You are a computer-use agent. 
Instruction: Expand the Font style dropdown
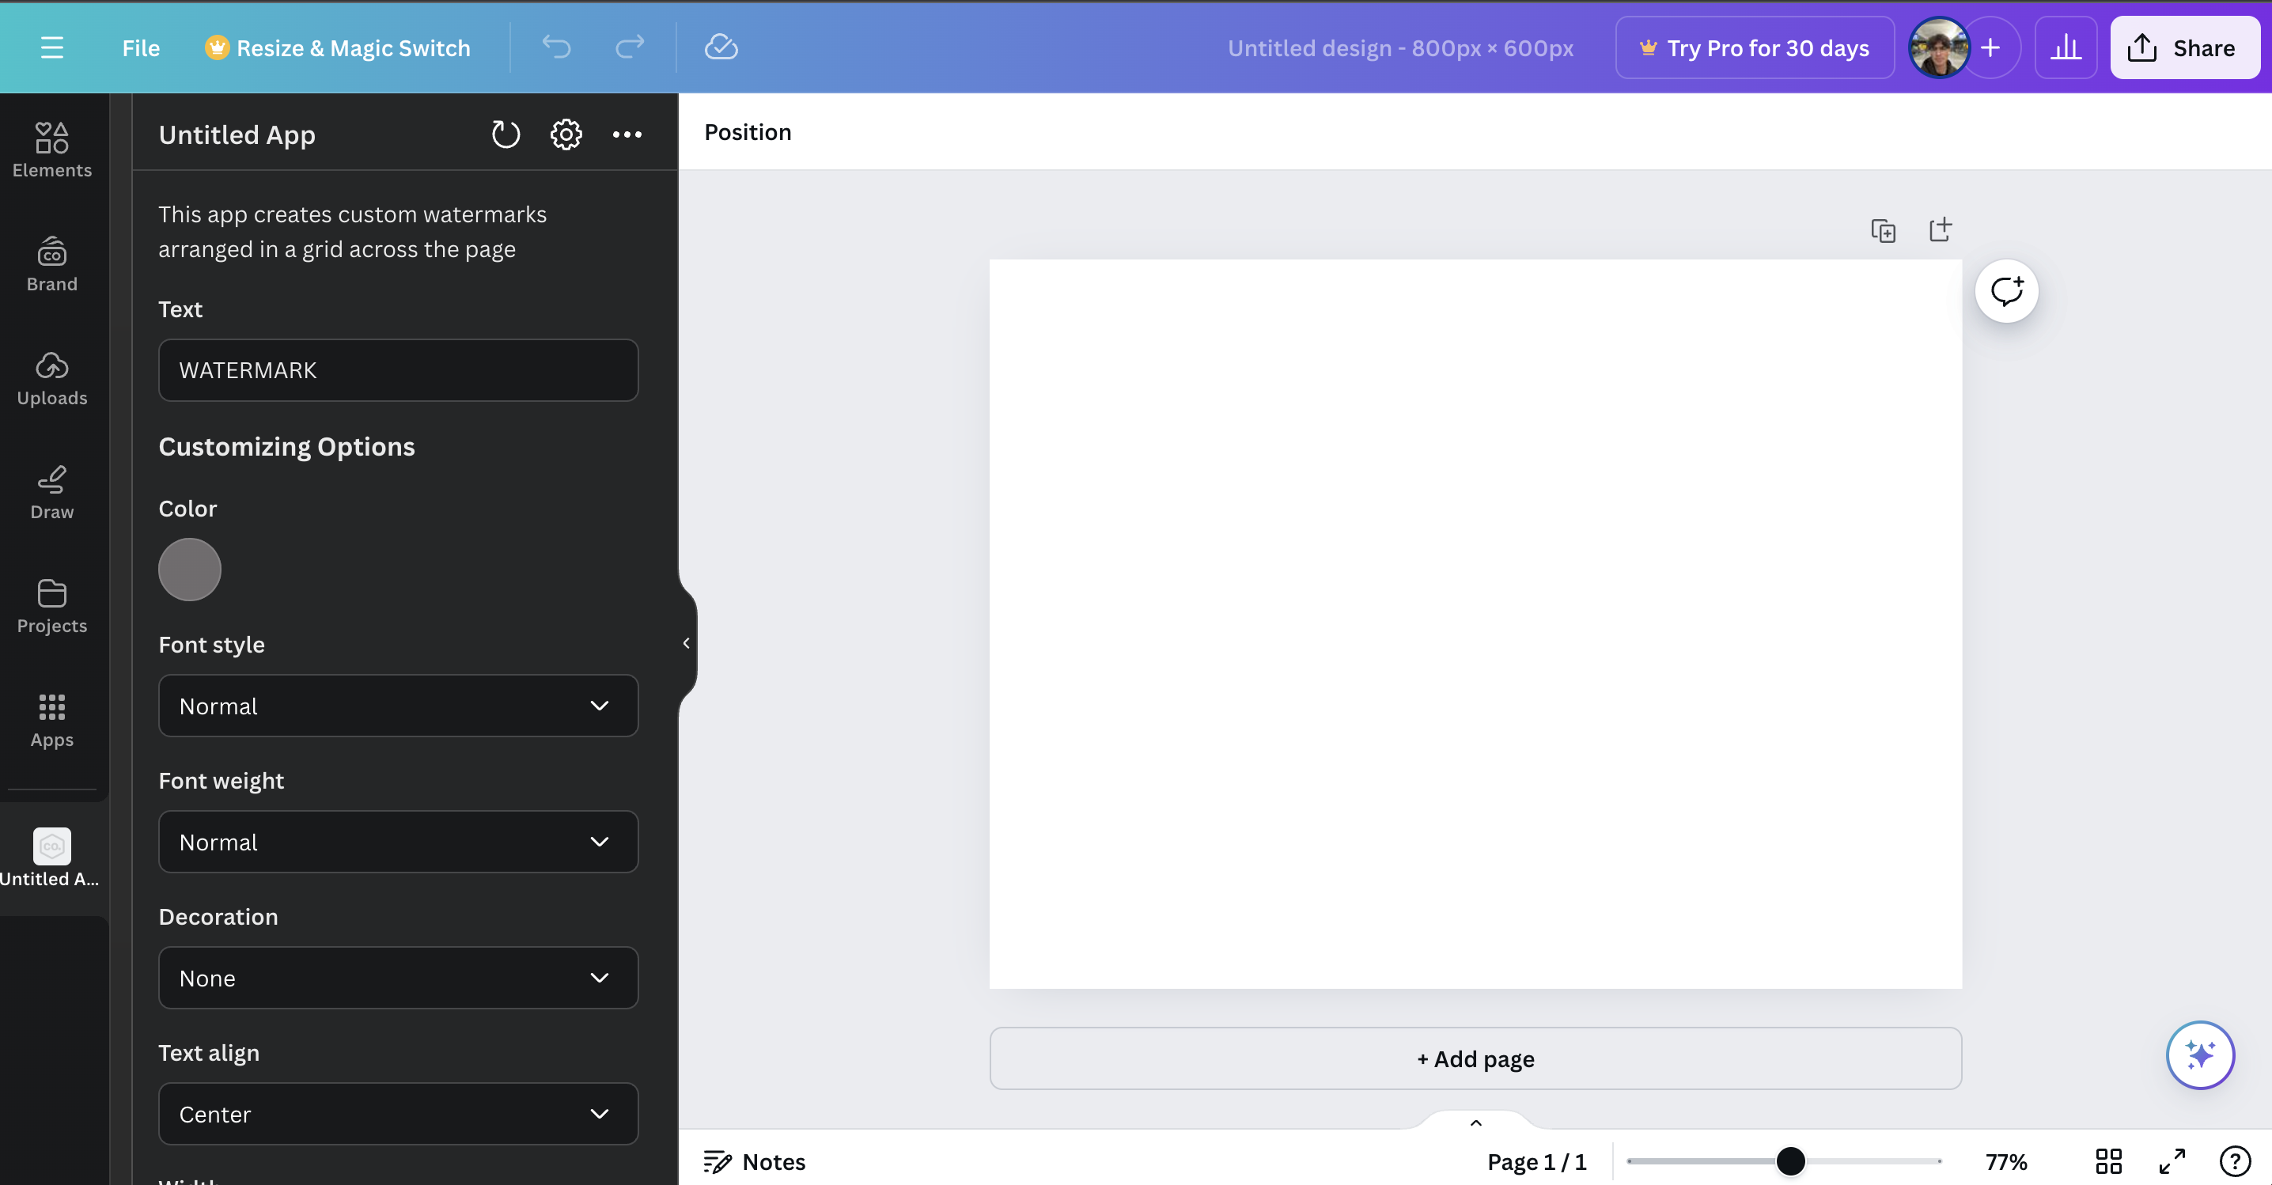(x=398, y=706)
